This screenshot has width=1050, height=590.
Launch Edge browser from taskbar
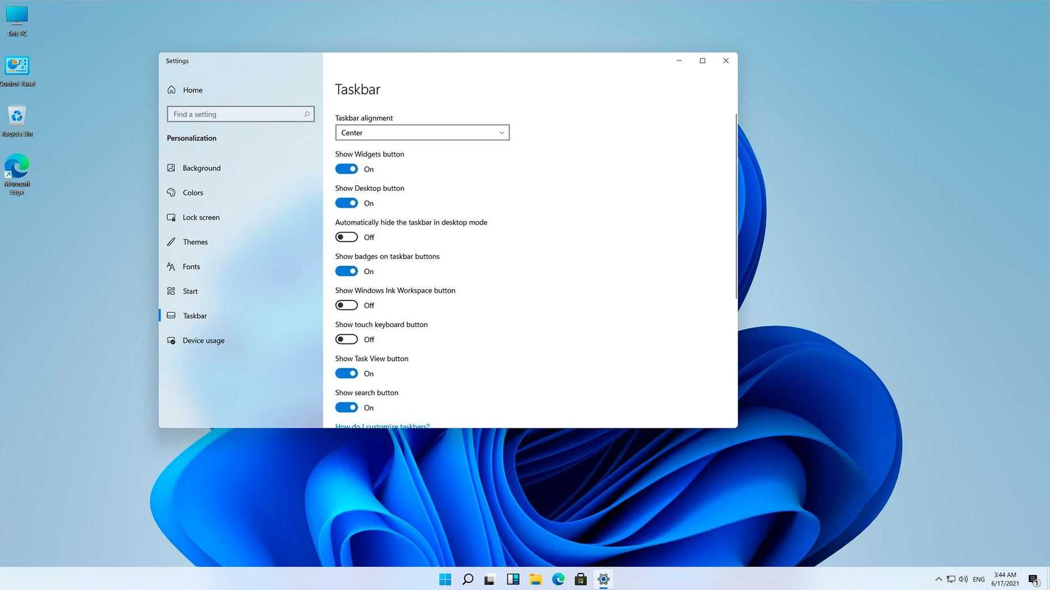pyautogui.click(x=558, y=579)
